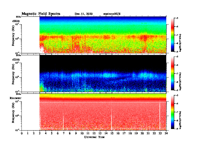Click the dD/dt panel color bar
Viewport: 198px width, 153px height.
172,73
